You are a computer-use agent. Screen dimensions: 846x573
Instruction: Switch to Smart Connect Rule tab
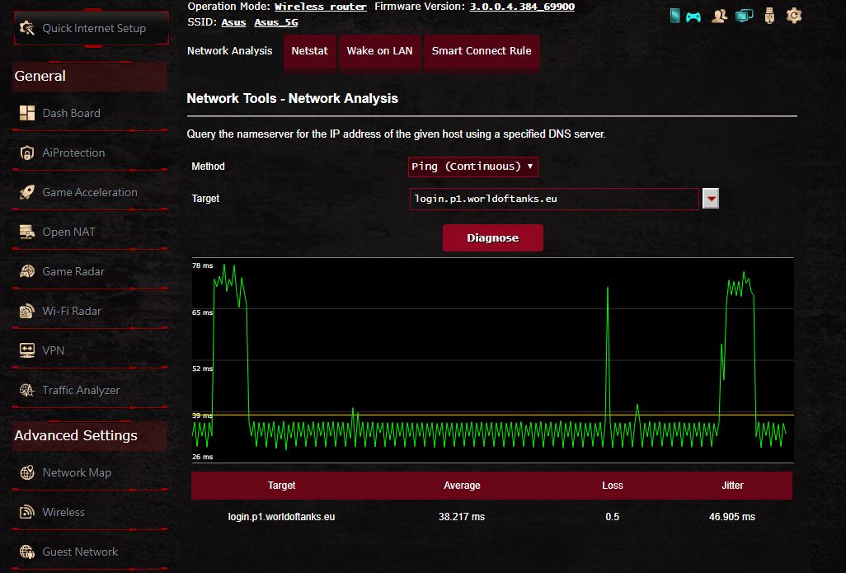[482, 52]
